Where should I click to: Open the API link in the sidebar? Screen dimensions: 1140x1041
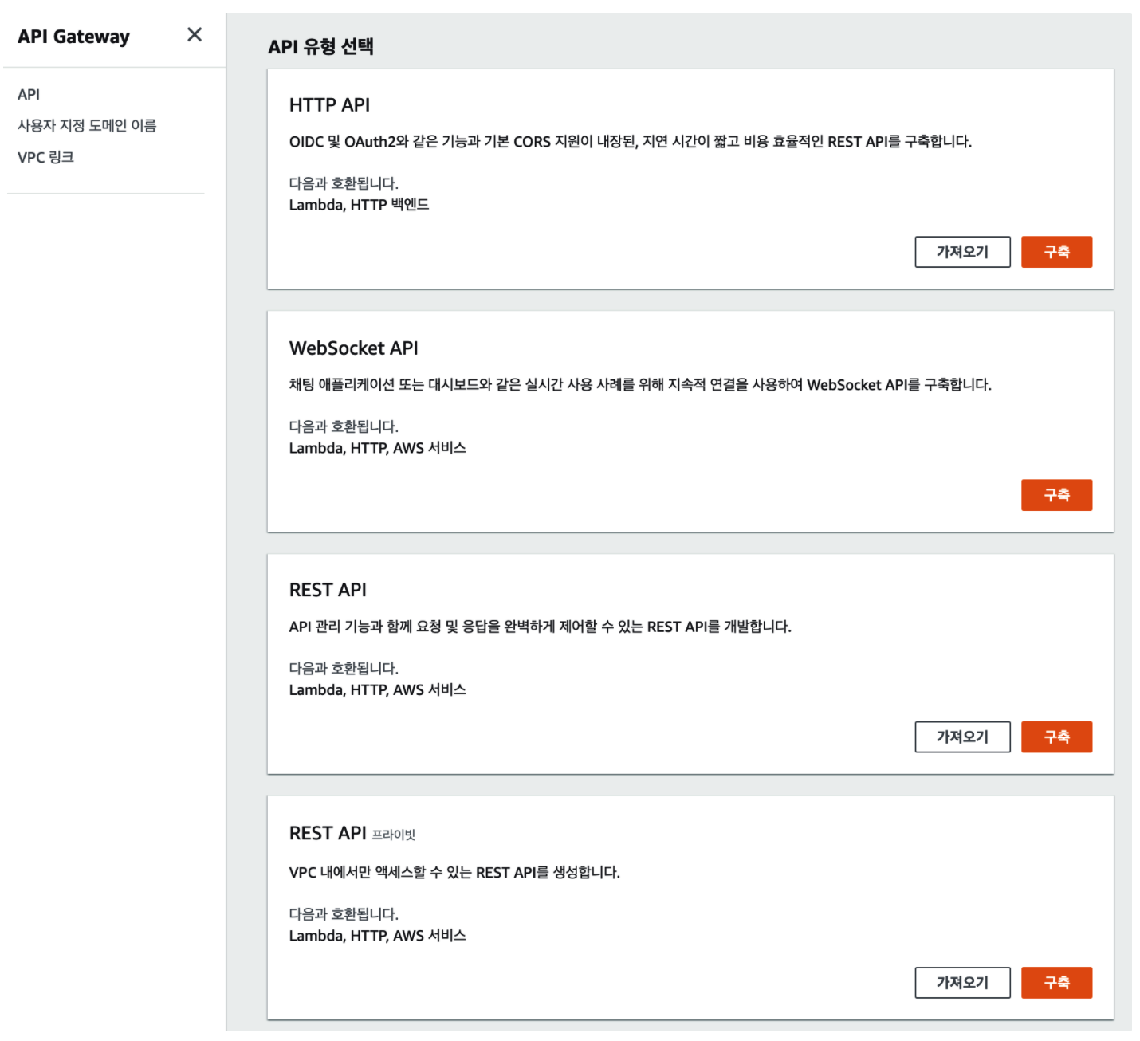coord(29,94)
